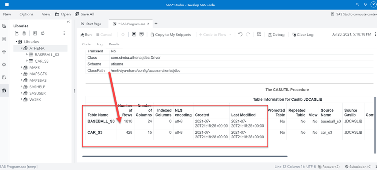Expand the SASHELP library
This screenshot has width=377, height=170.
coord(22,87)
